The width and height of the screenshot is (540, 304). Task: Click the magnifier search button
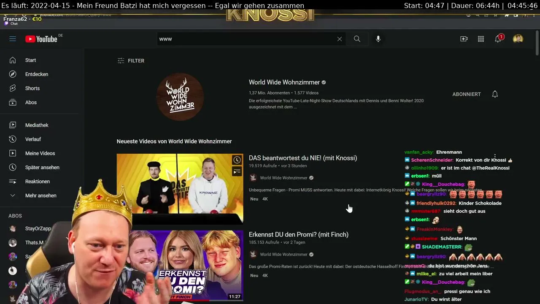tap(357, 39)
